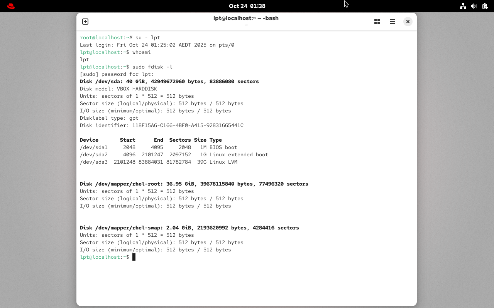The width and height of the screenshot is (494, 308).
Task: Click the rhel-swap disk heading
Action: coord(189,228)
